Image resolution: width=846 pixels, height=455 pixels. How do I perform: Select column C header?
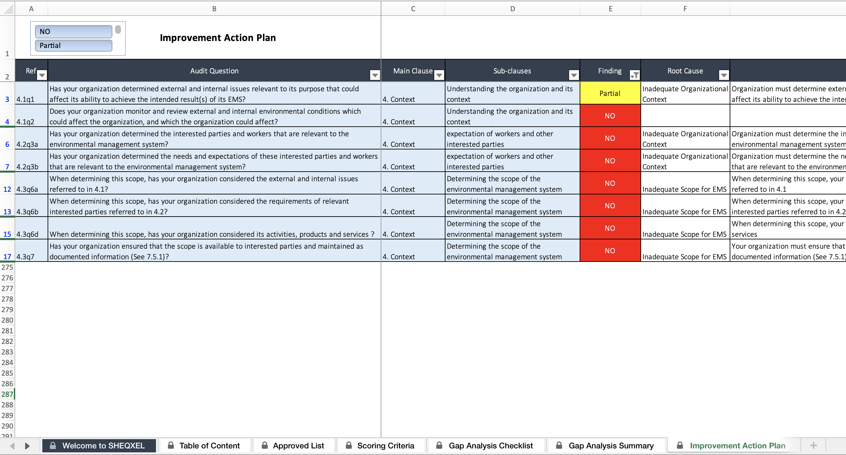click(x=413, y=9)
